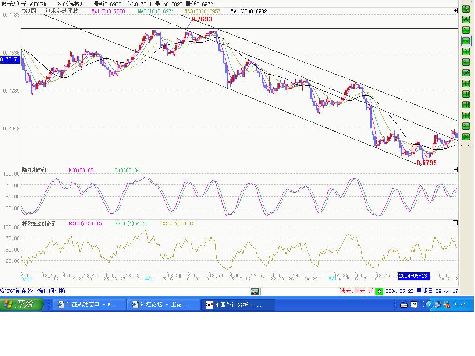Switch to the 汇眼外汇分析 taskbar window
The width and height of the screenshot is (475, 356).
[x=238, y=305]
